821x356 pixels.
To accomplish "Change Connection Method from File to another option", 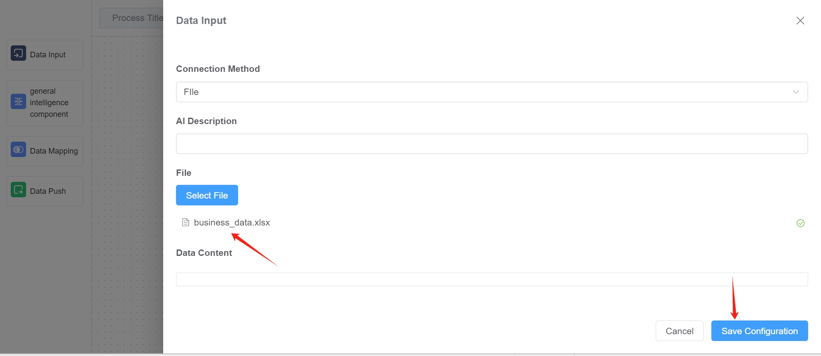I will click(x=491, y=92).
